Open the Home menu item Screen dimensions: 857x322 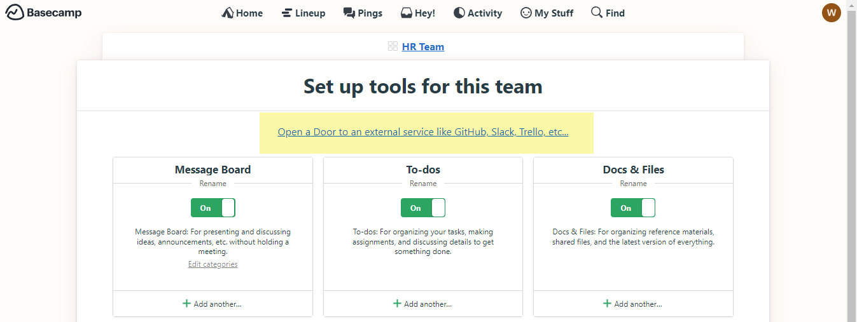pos(242,13)
